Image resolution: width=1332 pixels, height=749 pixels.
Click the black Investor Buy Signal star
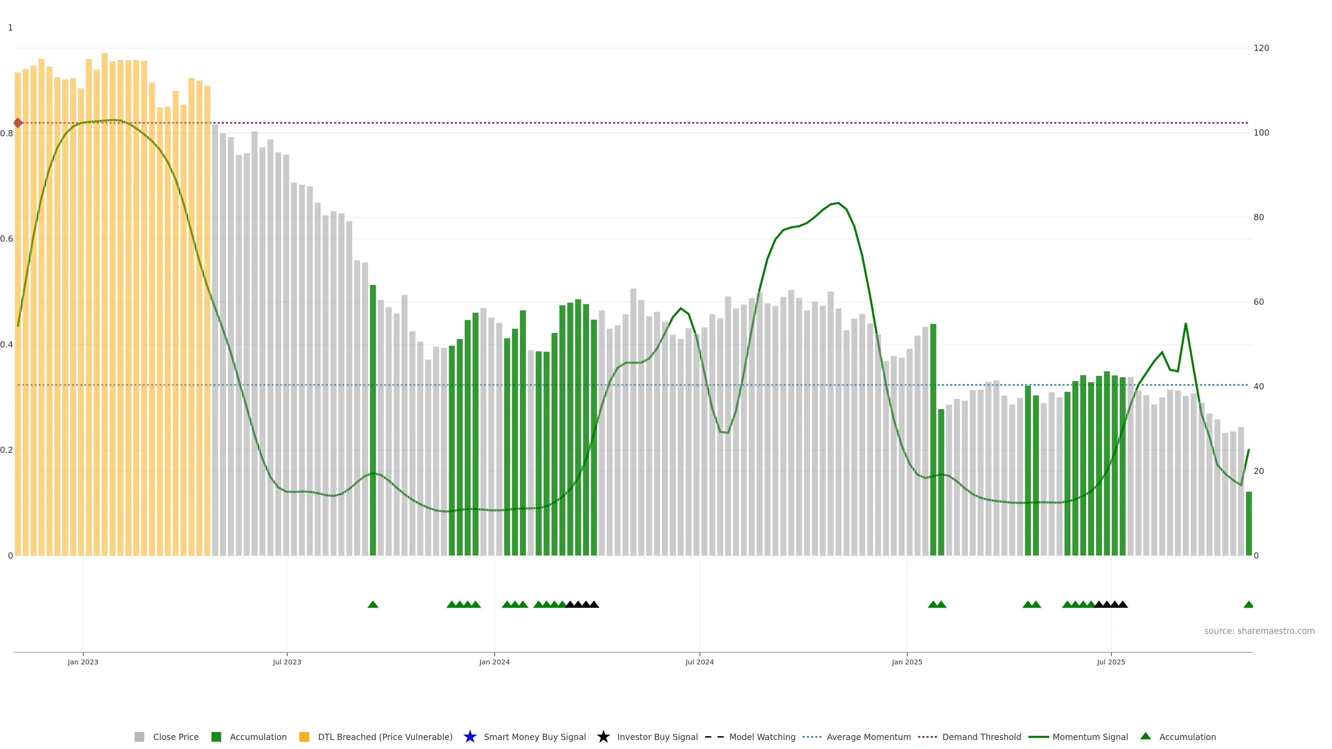pyautogui.click(x=603, y=737)
